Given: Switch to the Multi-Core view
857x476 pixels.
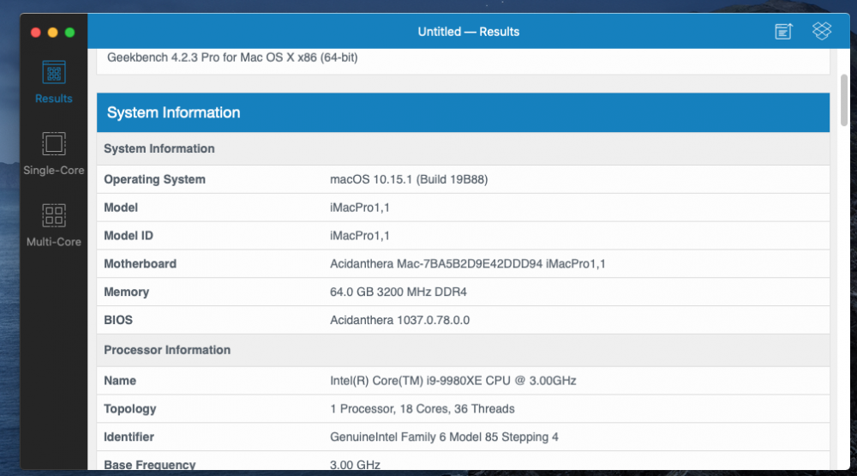Looking at the screenshot, I should [53, 226].
